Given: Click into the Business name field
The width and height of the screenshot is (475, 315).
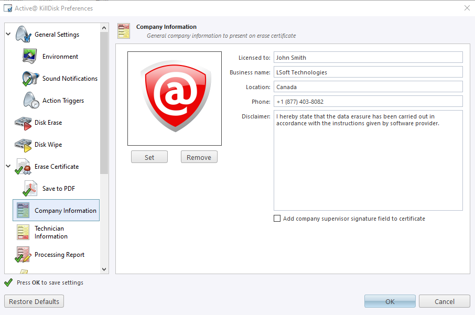Looking at the screenshot, I should tap(368, 72).
